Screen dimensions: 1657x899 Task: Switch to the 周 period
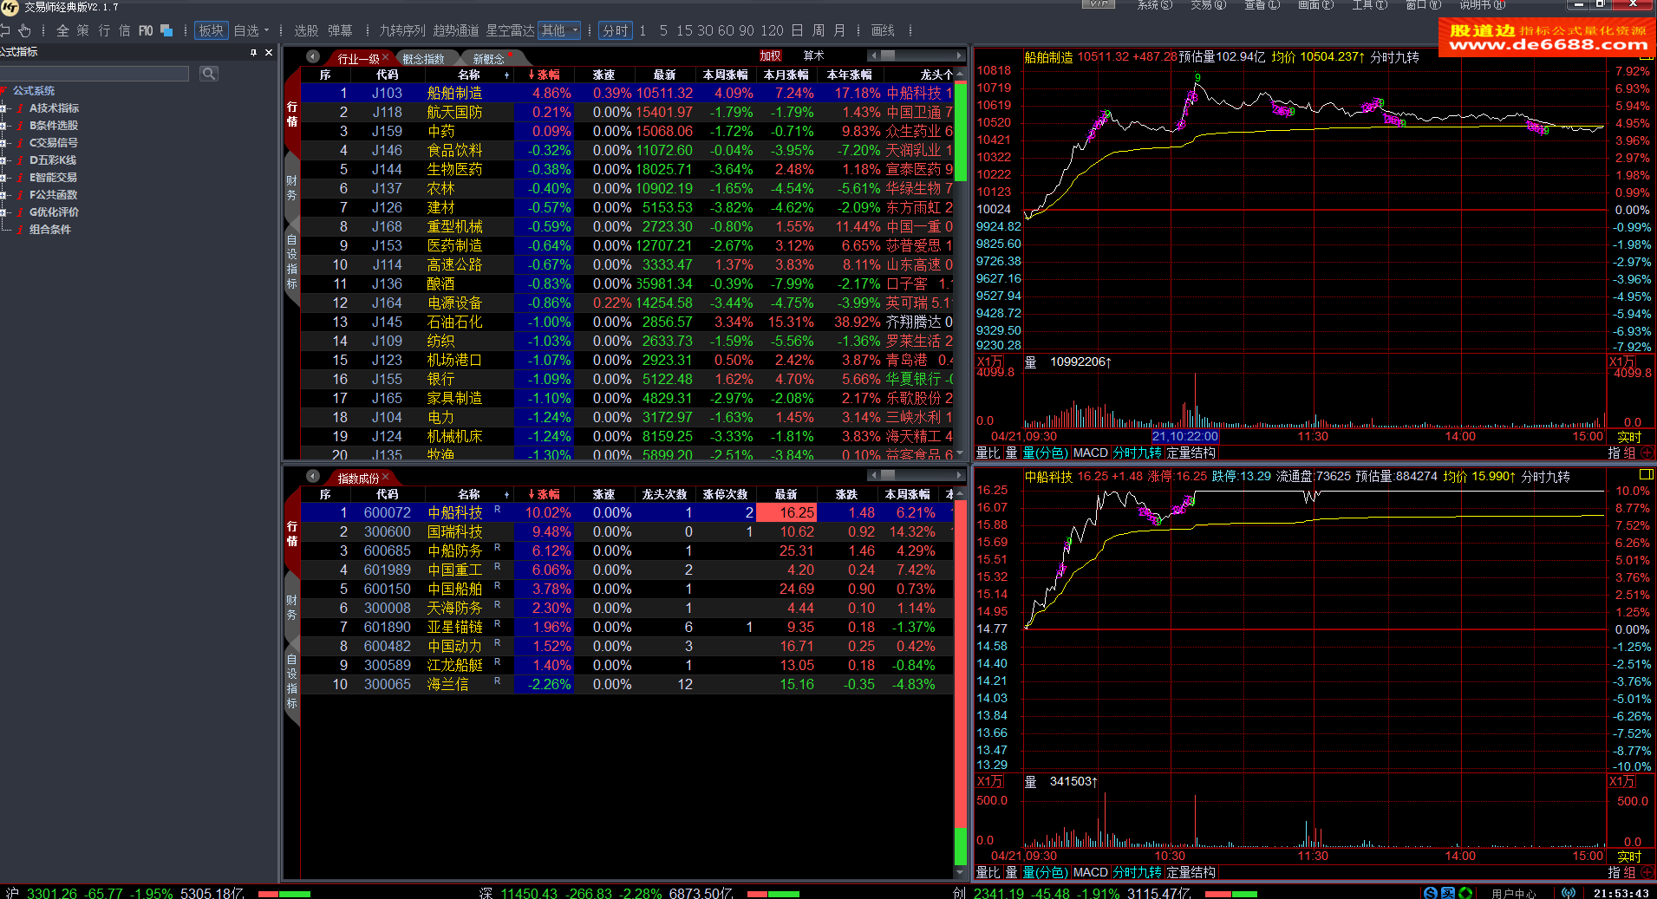tap(819, 30)
